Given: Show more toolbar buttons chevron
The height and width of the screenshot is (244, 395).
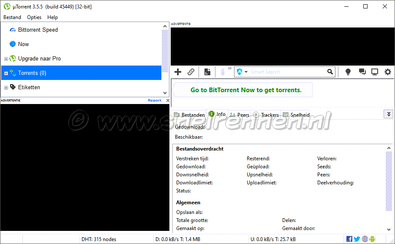Looking at the screenshot, I should (x=230, y=69).
